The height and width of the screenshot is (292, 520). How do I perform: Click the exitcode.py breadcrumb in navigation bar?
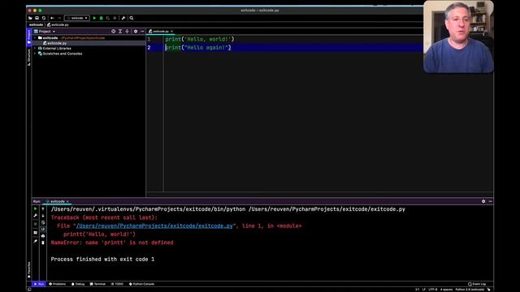pos(58,25)
